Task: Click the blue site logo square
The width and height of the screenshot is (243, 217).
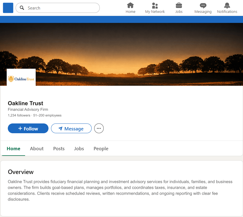Action: [x=8, y=8]
